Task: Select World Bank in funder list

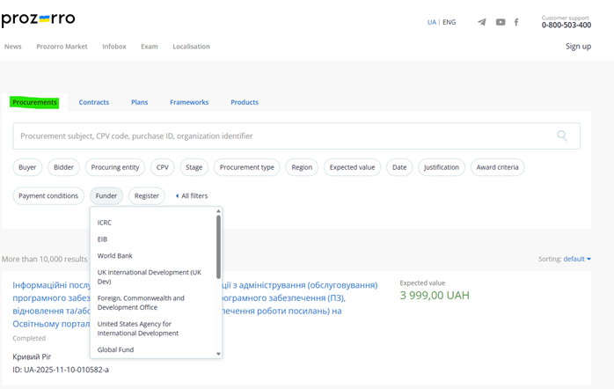Action: click(x=114, y=255)
